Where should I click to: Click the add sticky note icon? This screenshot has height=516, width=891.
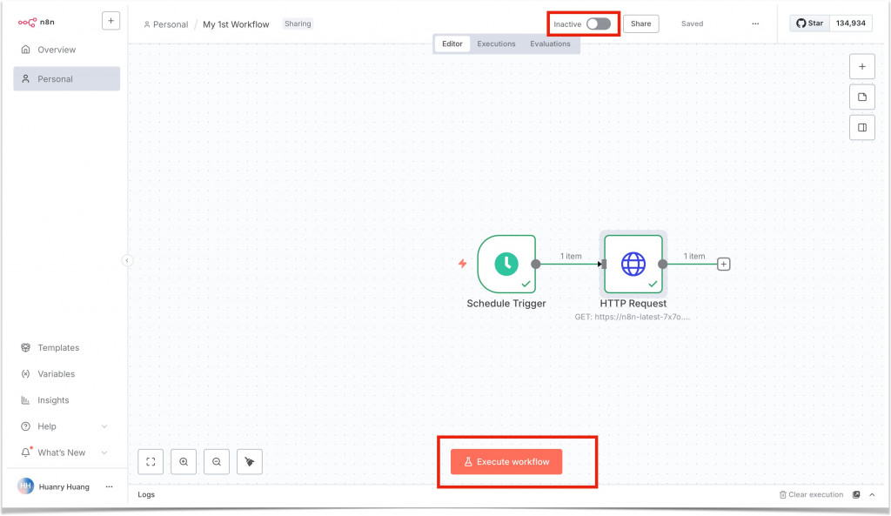pyautogui.click(x=862, y=97)
